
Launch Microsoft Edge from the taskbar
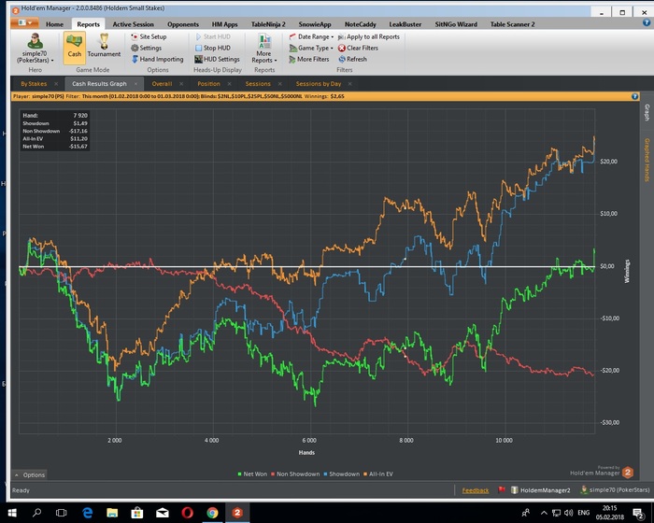[x=87, y=513]
